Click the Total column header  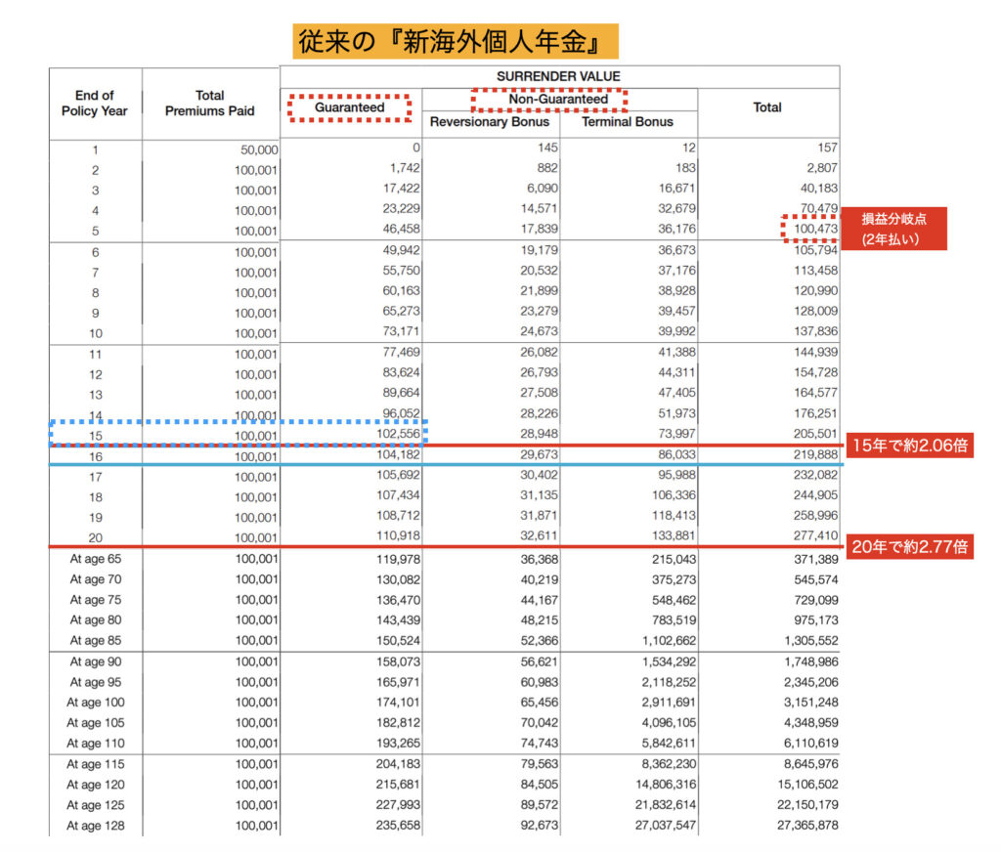point(766,107)
